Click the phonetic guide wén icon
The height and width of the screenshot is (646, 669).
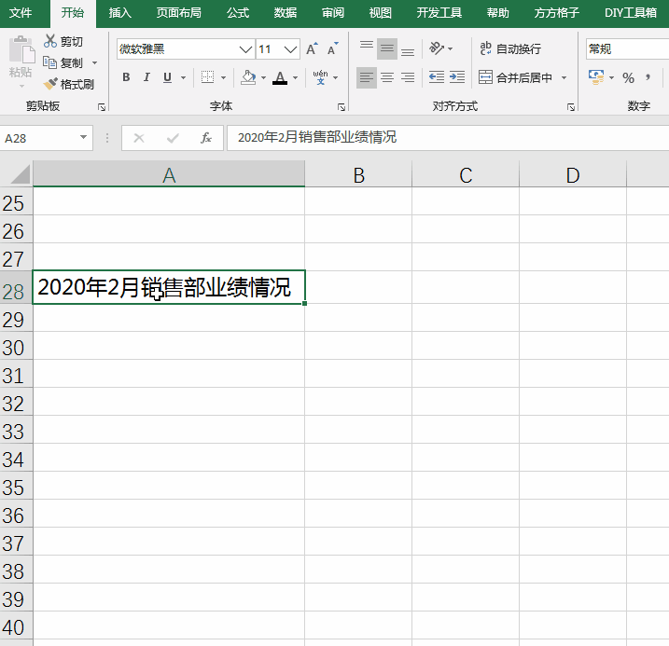click(x=320, y=77)
